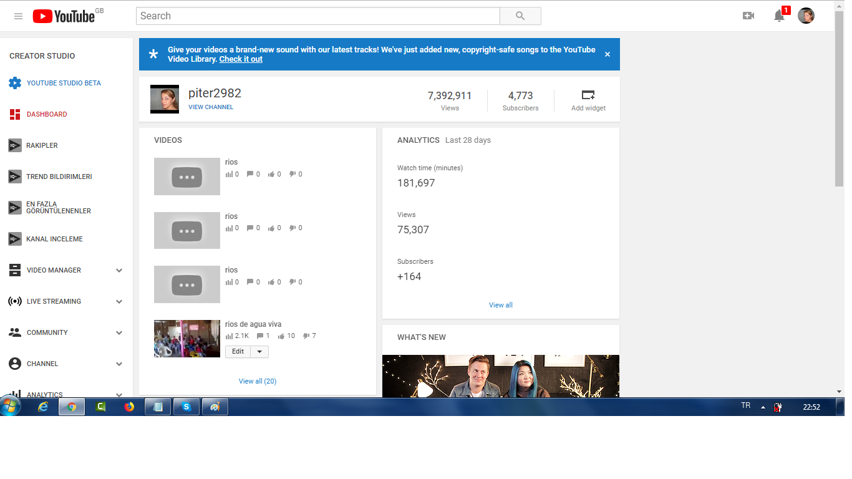Viewport: 852px width, 479px height.
Task: Click View all in Analytics panel
Action: (x=501, y=305)
